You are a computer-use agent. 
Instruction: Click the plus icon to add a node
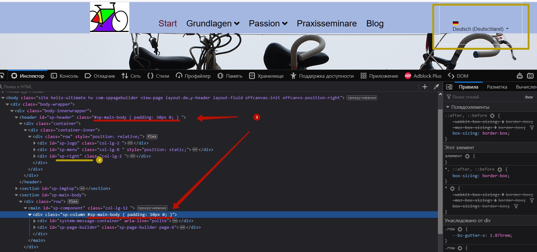(424, 87)
